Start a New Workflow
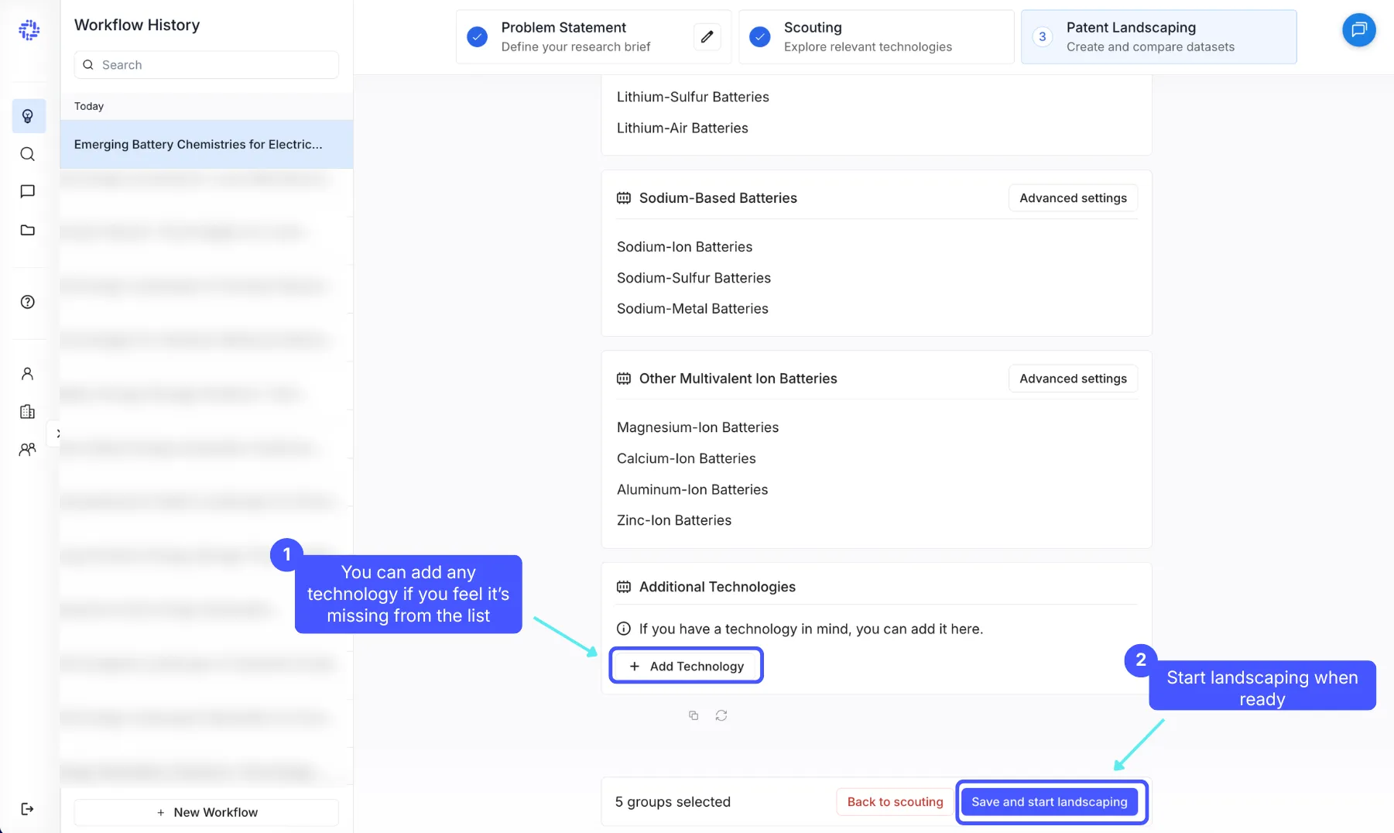 (x=207, y=812)
